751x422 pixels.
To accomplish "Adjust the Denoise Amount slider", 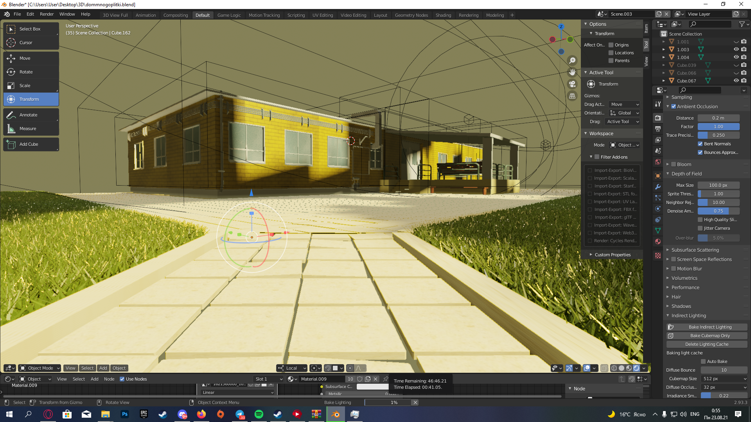I will click(718, 211).
